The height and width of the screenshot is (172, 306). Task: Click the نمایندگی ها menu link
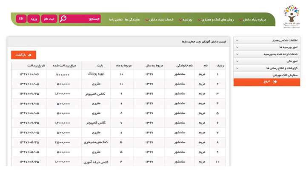click(x=133, y=20)
